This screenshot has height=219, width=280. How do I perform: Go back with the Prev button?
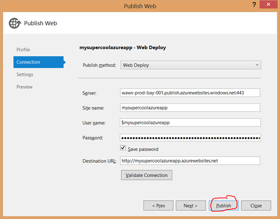pyautogui.click(x=158, y=205)
